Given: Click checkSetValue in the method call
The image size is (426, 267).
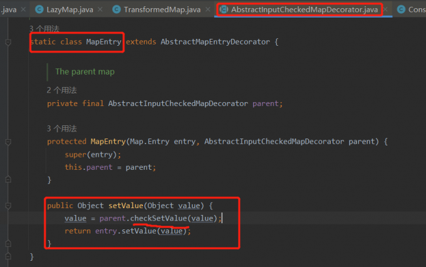Looking at the screenshot, I should tap(158, 218).
